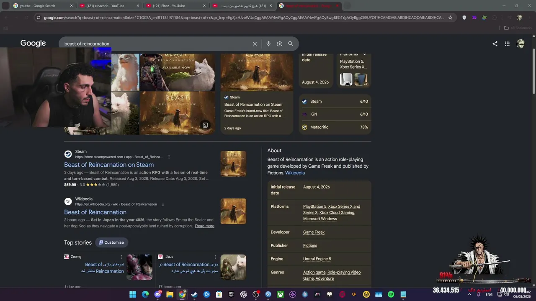Click the magnifier search icon
The width and height of the screenshot is (536, 301).
tap(291, 43)
